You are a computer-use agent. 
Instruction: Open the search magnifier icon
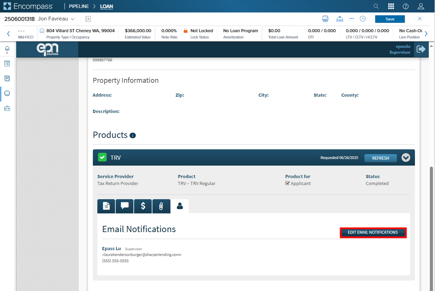pyautogui.click(x=376, y=6)
